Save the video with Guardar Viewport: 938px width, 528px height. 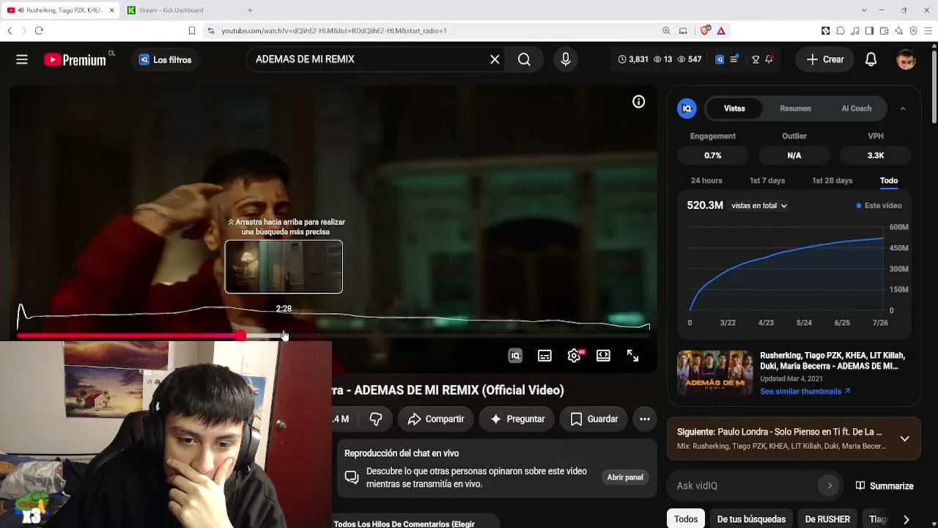pyautogui.click(x=594, y=419)
